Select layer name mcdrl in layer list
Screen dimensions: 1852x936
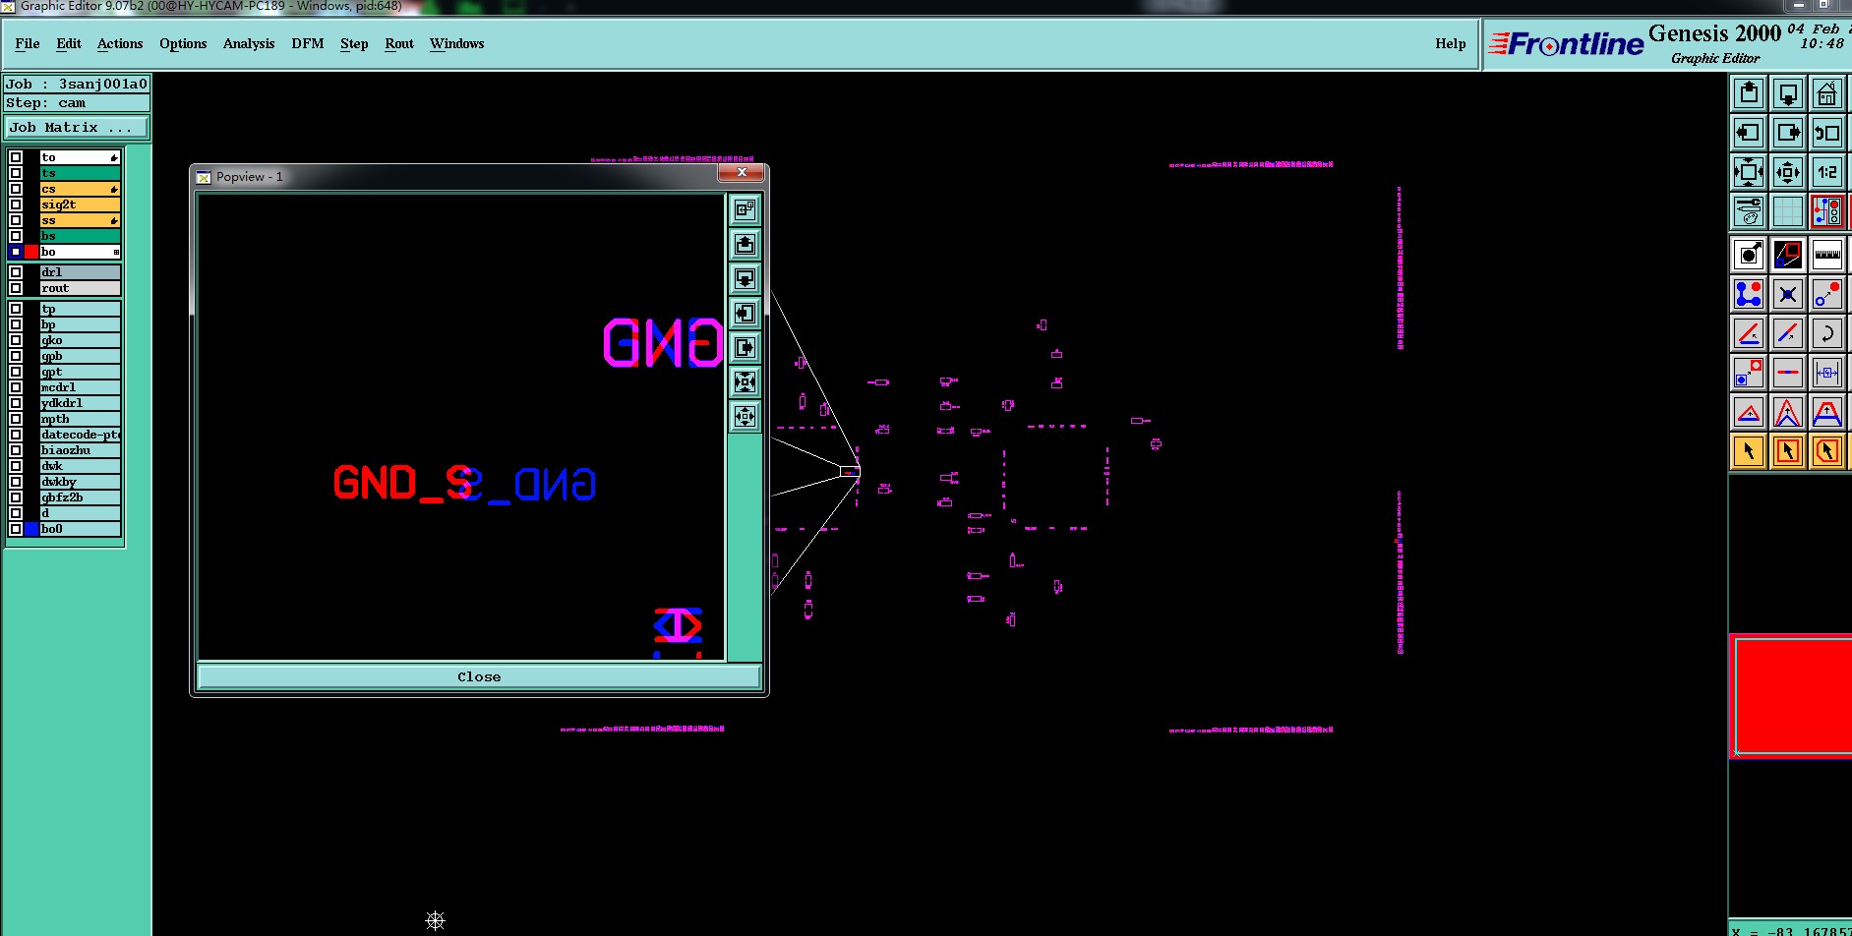80,387
